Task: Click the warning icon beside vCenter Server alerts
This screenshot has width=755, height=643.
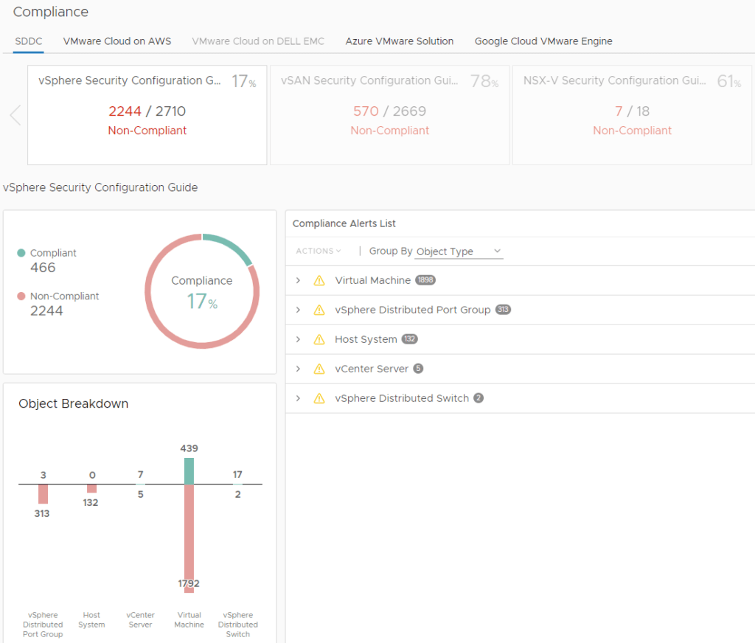Action: (x=319, y=369)
